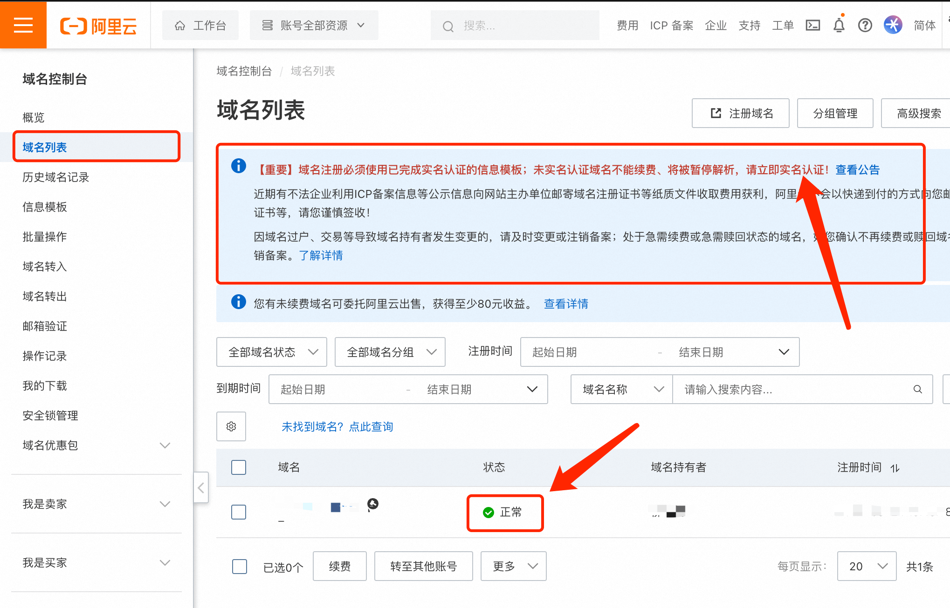950x608 pixels.
Task: Open the ICP 备案 menu
Action: [672, 26]
